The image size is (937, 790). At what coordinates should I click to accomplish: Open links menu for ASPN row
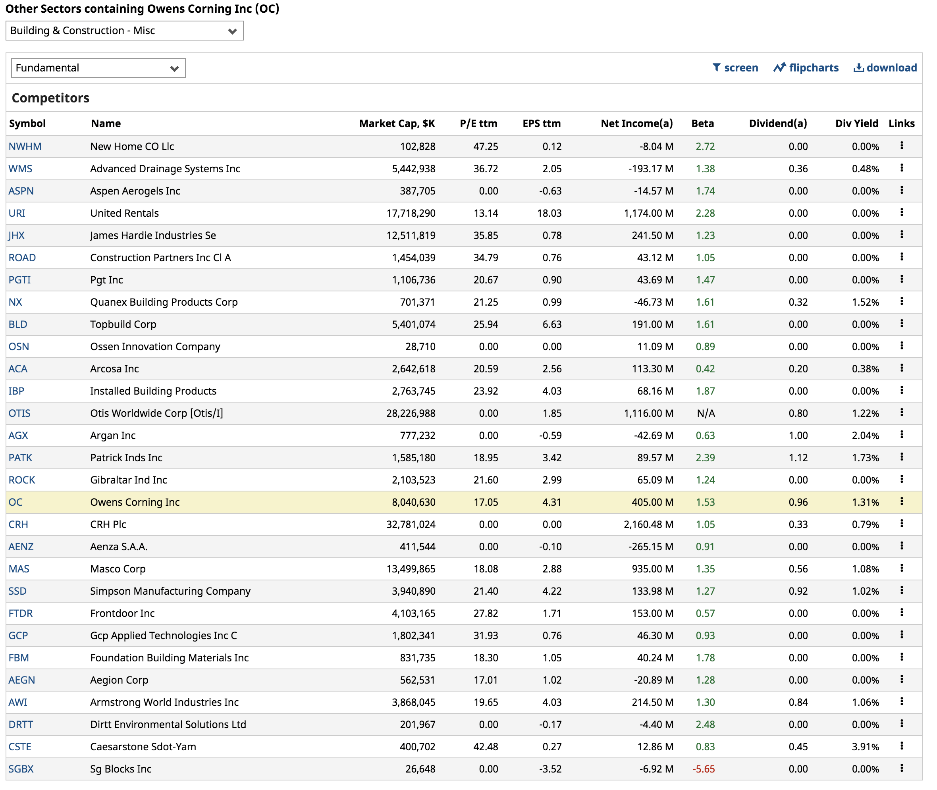point(901,190)
